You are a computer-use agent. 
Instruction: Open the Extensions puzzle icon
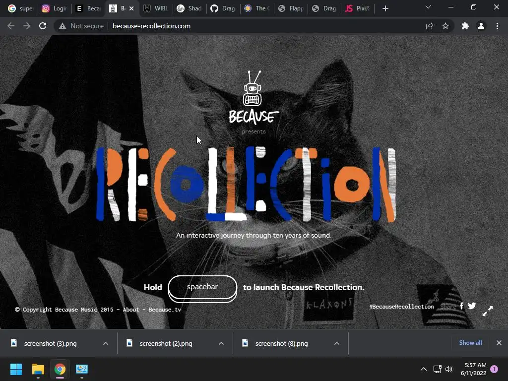tap(465, 26)
